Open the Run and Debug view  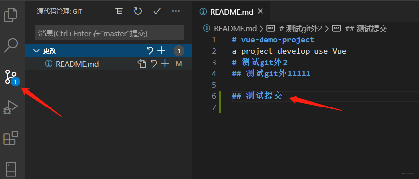tap(11, 107)
